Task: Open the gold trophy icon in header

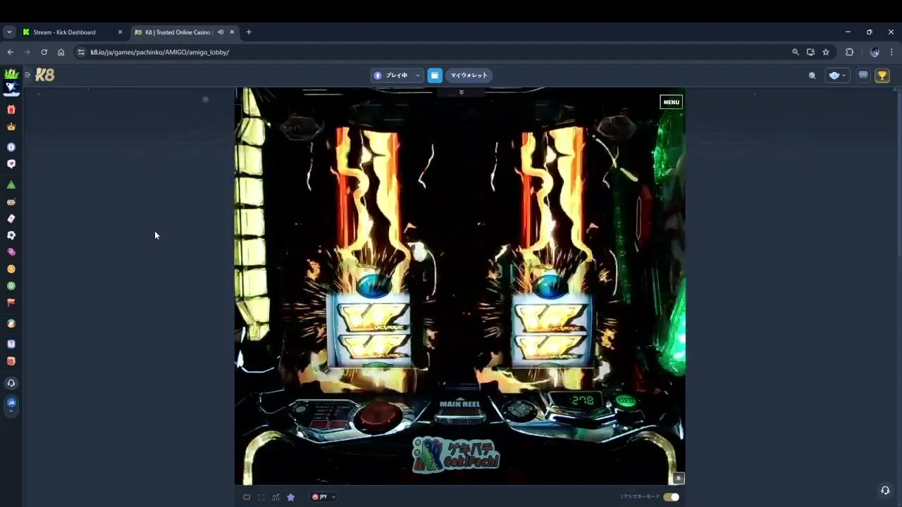Action: 882,75
